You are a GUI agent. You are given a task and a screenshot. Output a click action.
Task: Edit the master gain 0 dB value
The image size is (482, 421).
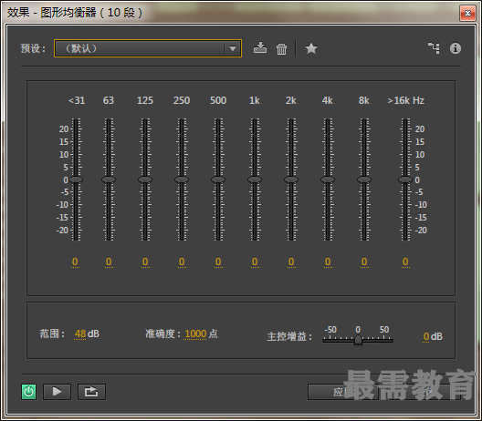point(426,336)
